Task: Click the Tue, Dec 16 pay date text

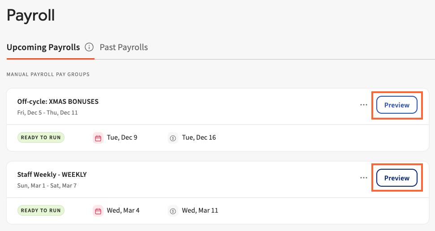Action: point(199,137)
